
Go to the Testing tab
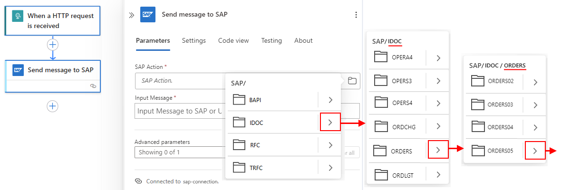271,41
